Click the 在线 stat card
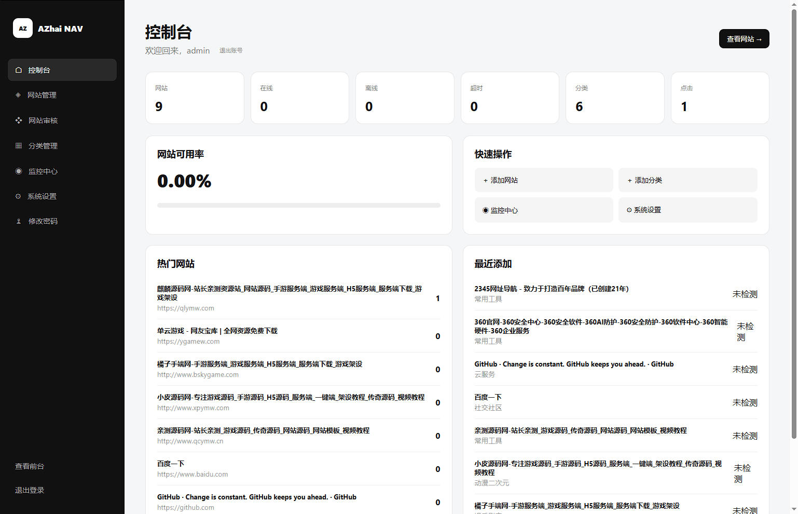 (300, 98)
